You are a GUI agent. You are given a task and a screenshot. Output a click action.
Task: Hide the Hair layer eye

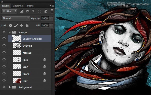[x=4, y=80]
